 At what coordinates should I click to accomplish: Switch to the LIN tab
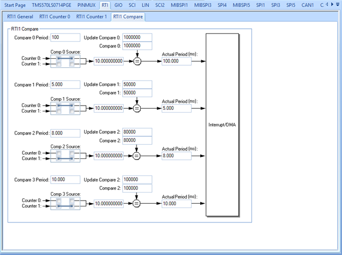point(145,5)
